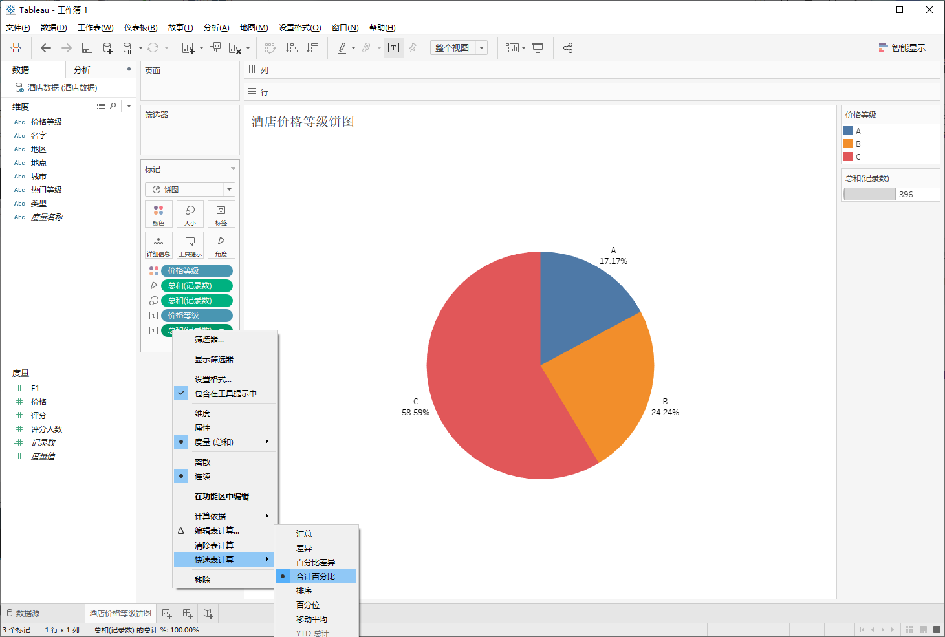The width and height of the screenshot is (945, 637).
Task: Expand '计算依据' submenu
Action: tap(224, 516)
